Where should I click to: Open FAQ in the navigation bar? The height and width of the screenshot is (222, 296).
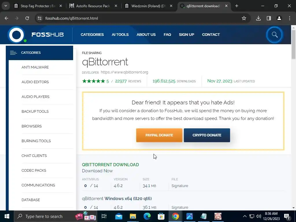pos(167,35)
